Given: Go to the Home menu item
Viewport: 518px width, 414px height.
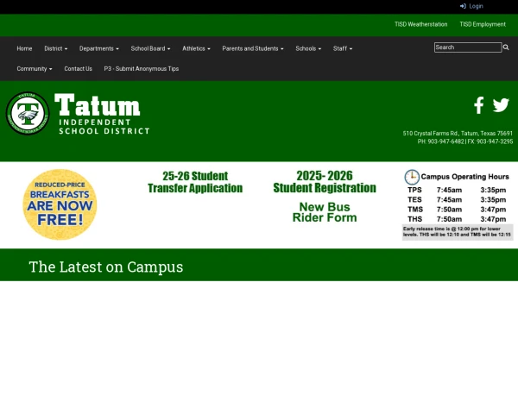Looking at the screenshot, I should [x=24, y=48].
